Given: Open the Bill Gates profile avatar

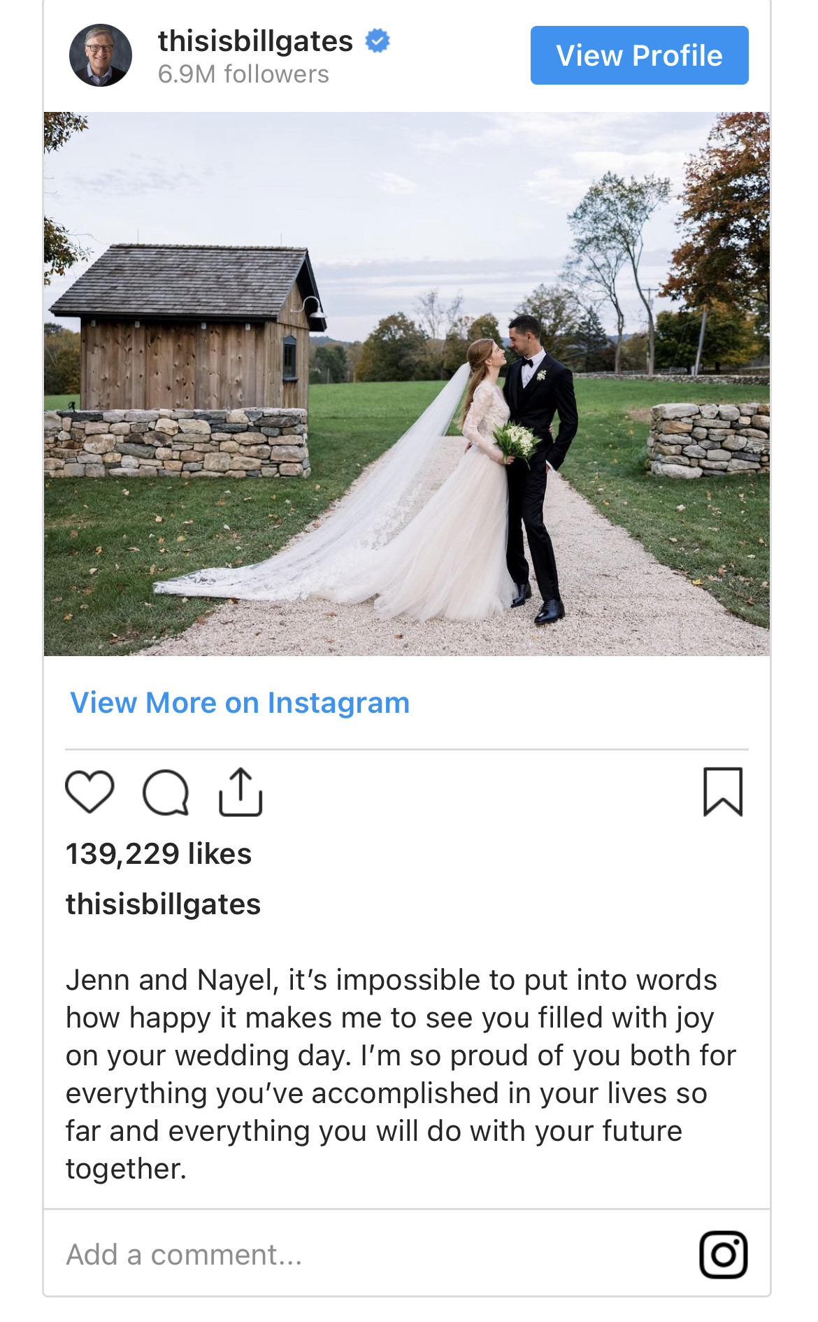Looking at the screenshot, I should (x=101, y=55).
